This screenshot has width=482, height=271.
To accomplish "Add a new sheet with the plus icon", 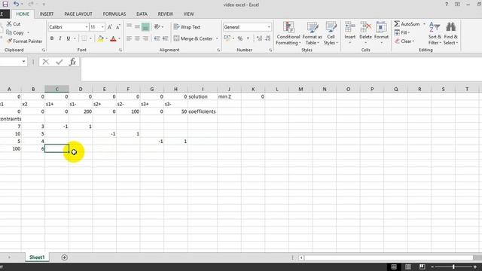I will click(64, 257).
